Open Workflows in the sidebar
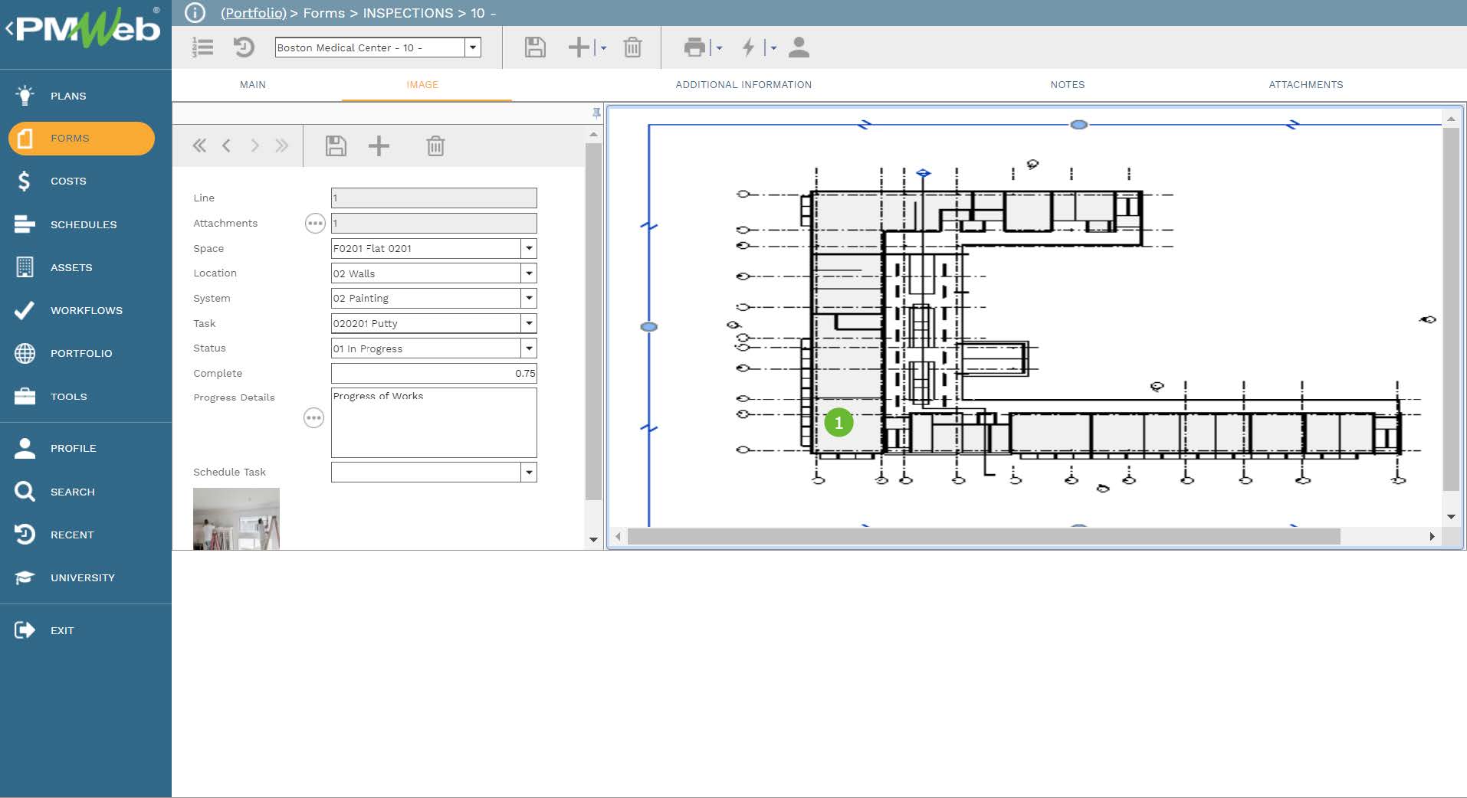 pyautogui.click(x=86, y=310)
